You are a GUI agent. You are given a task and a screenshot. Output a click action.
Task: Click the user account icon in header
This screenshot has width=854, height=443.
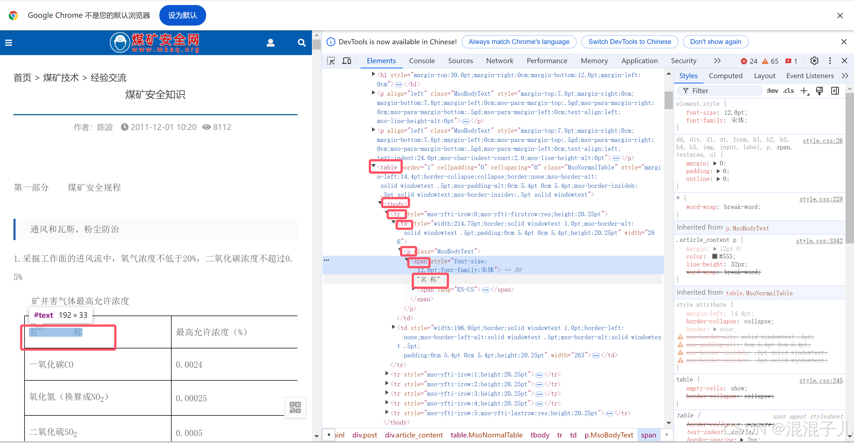point(270,43)
